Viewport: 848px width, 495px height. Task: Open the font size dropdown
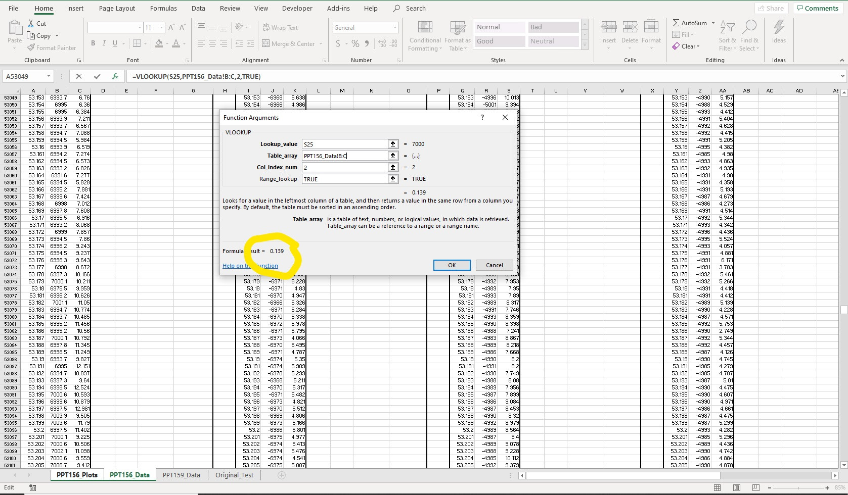[161, 27]
